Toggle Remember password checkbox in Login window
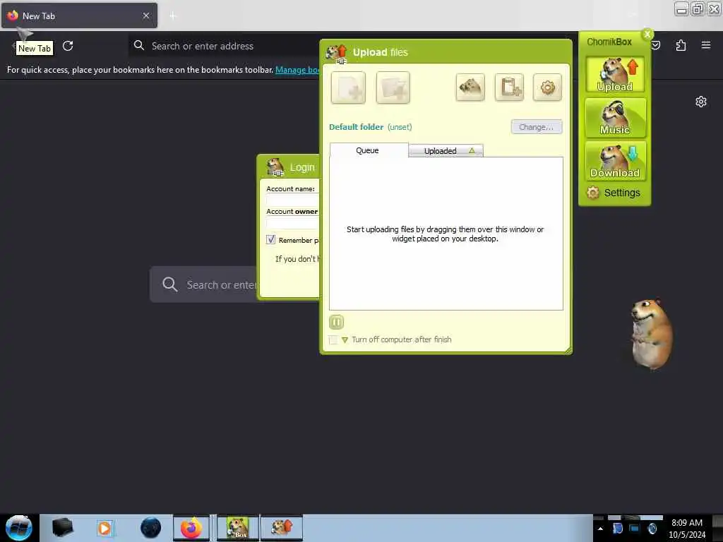This screenshot has height=542, width=723. pos(270,240)
